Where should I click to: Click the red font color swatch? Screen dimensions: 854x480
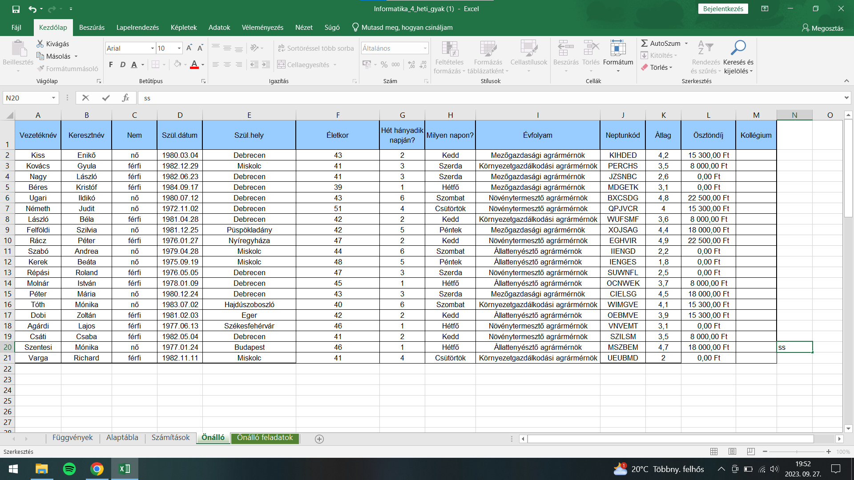pos(194,65)
